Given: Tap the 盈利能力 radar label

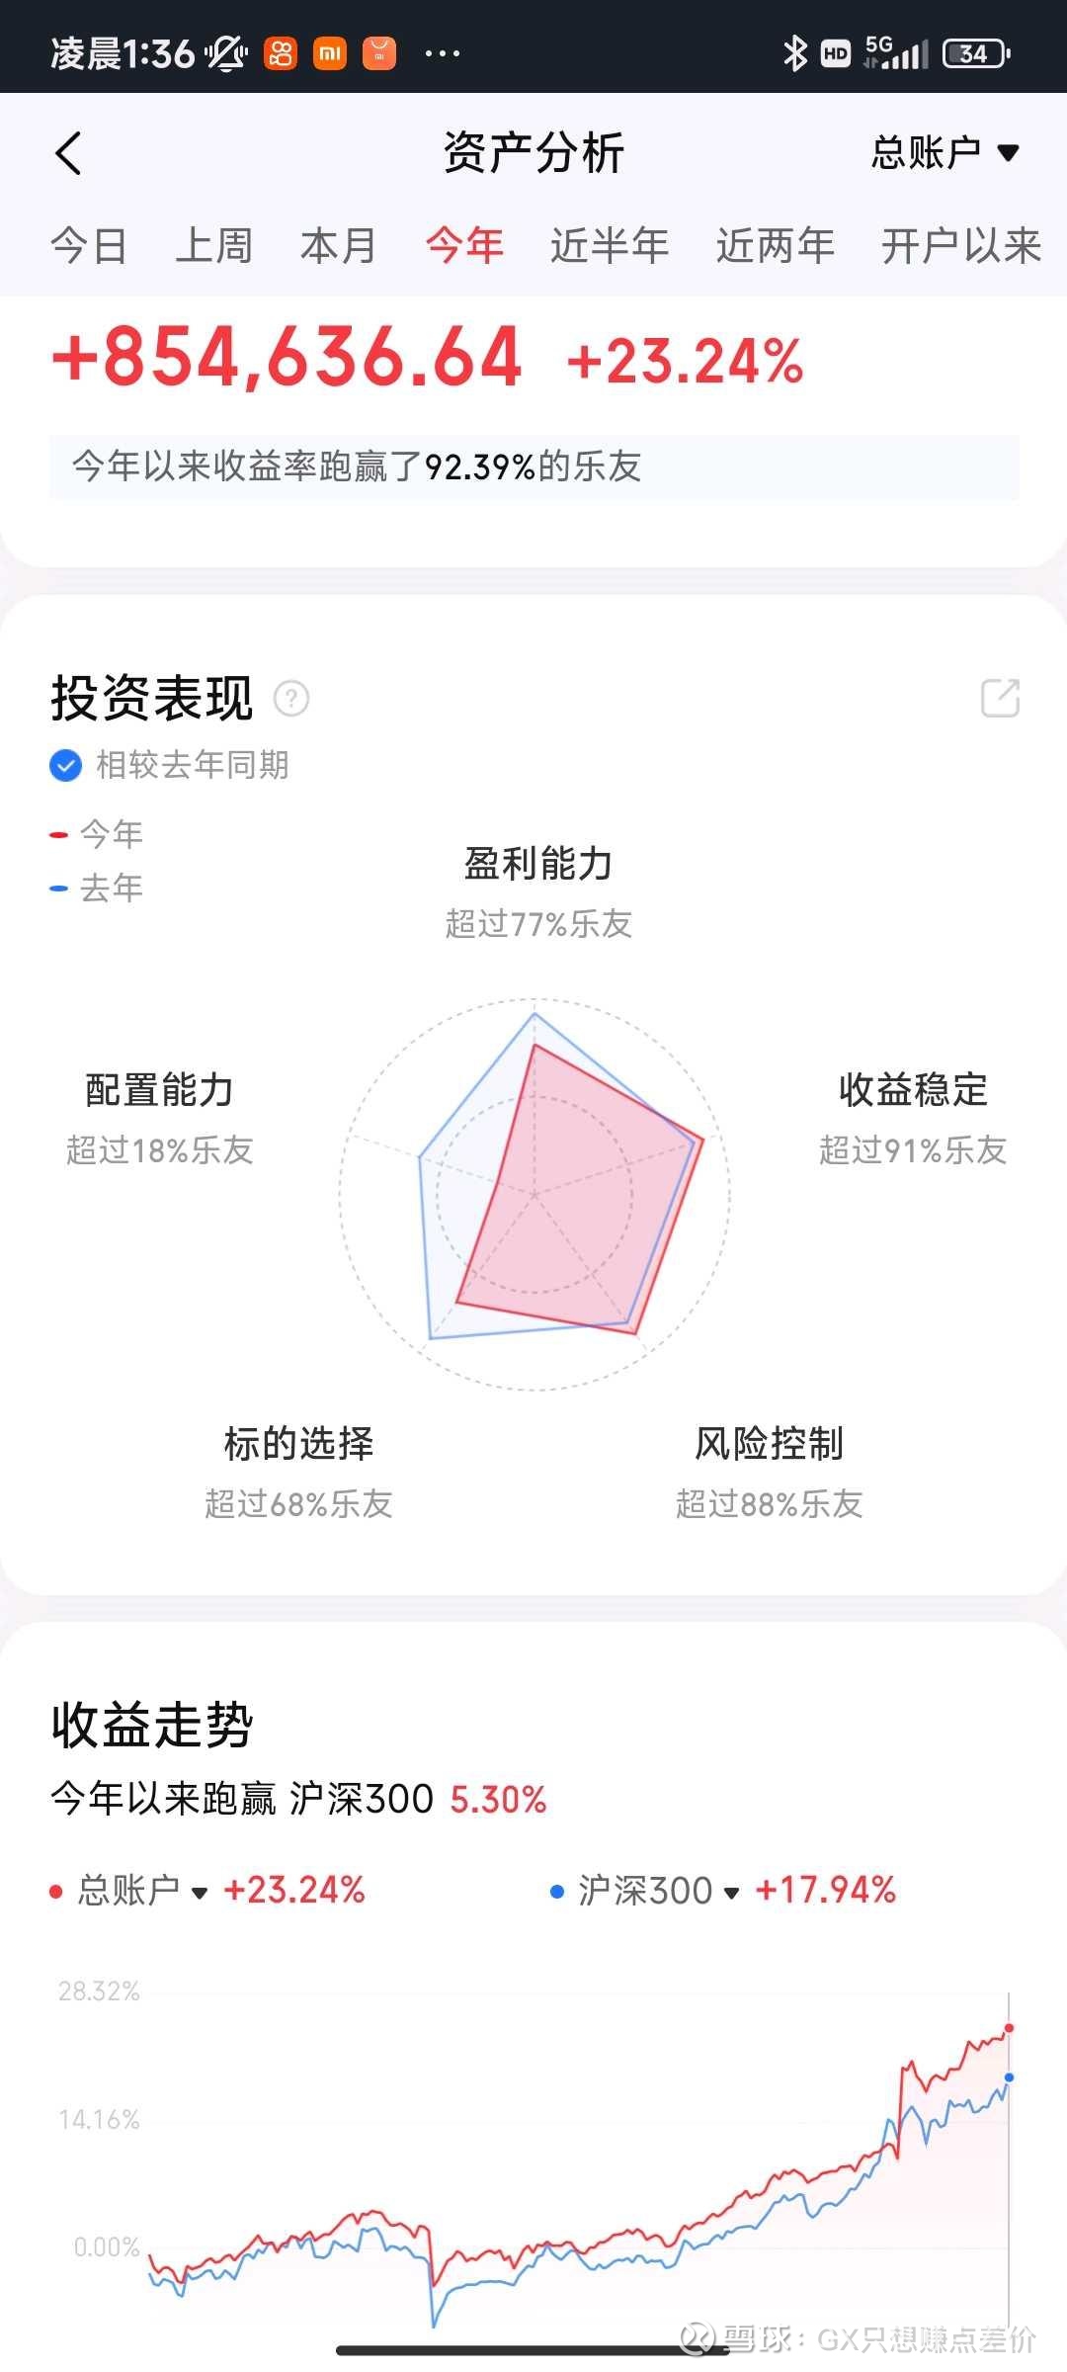Looking at the screenshot, I should (538, 864).
